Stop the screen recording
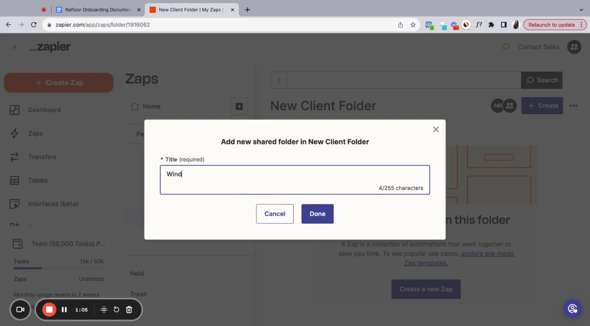 pos(49,309)
